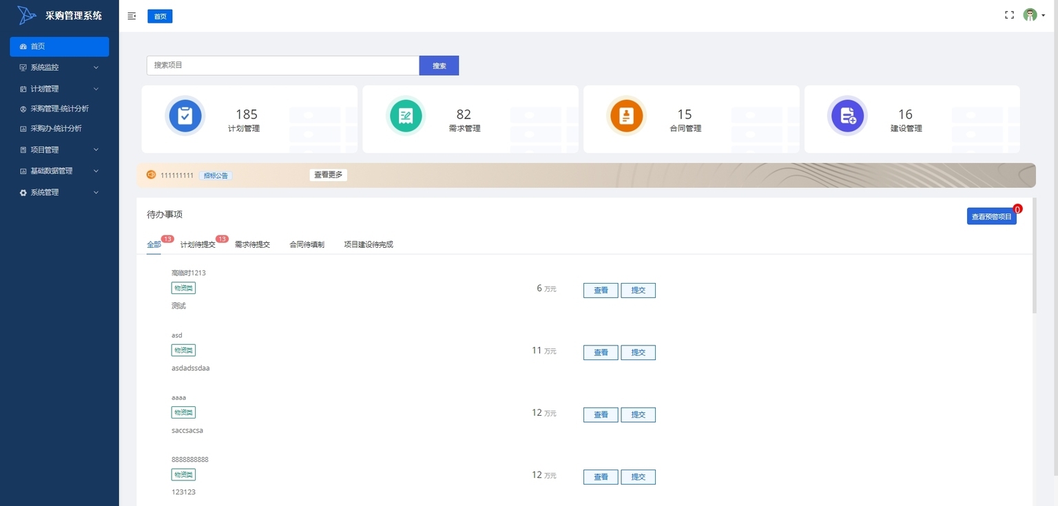
Task: Open the user dropdown arrow beside avatar
Action: point(1043,16)
